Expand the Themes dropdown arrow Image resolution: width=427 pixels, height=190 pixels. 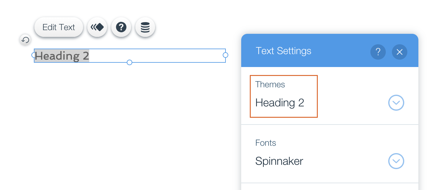396,103
